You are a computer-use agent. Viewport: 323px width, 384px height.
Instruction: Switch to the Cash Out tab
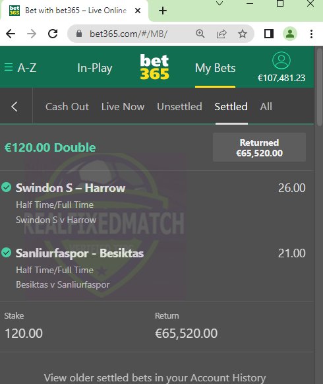tap(67, 106)
